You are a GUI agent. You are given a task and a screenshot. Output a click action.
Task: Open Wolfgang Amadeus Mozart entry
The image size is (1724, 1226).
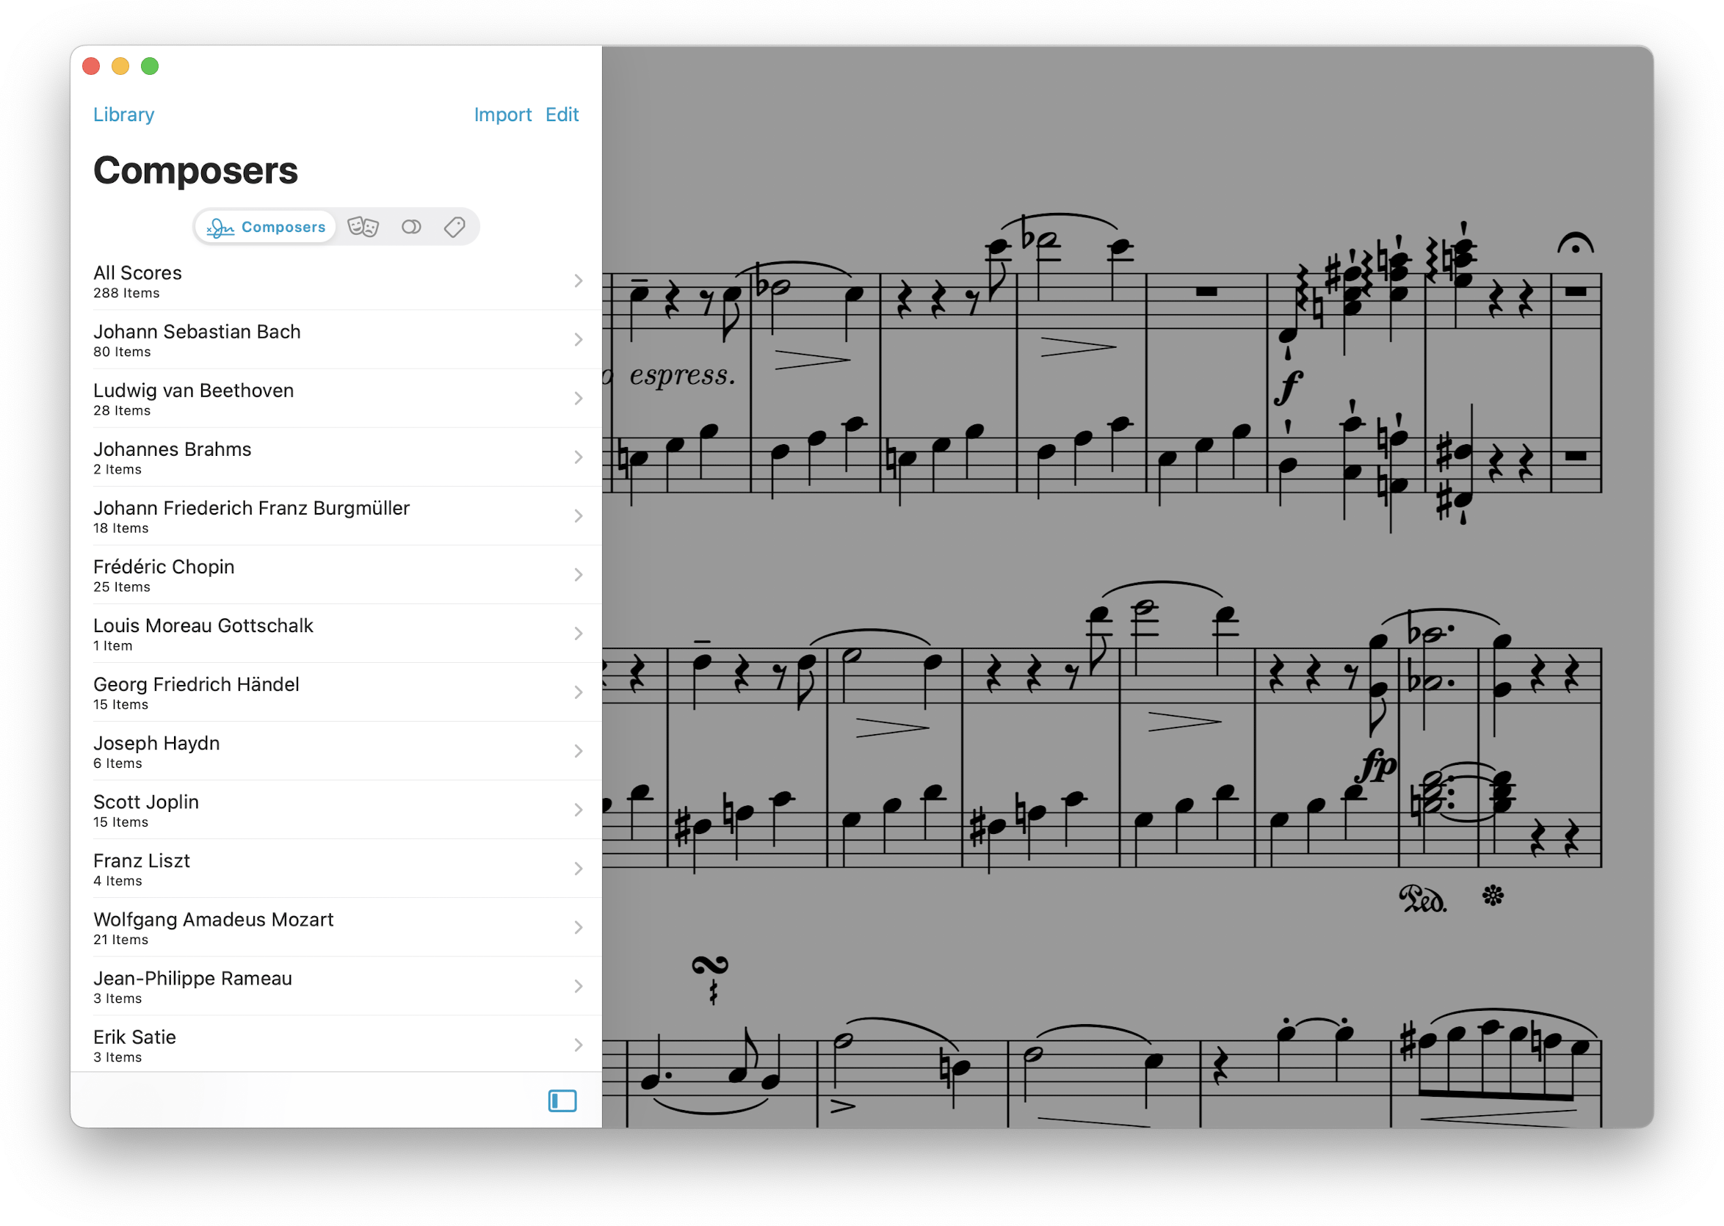(336, 928)
